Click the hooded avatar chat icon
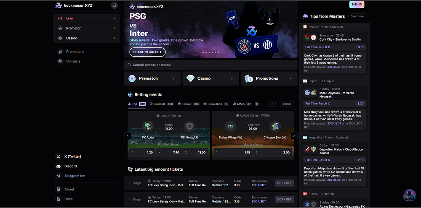 pos(409,196)
